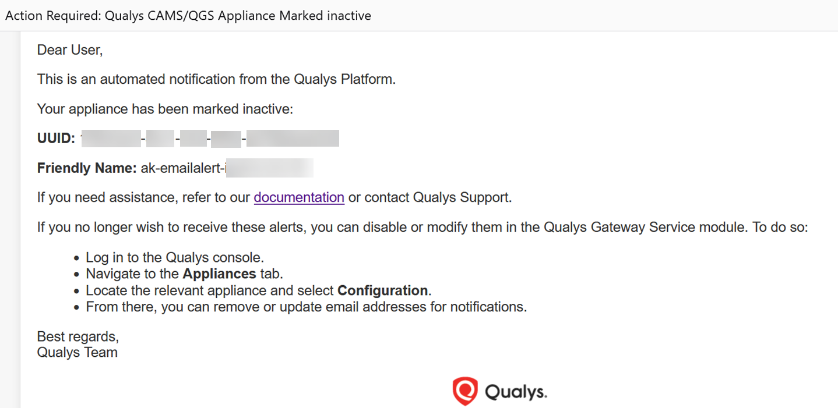Click the red Qualys shield logo icon
The width and height of the screenshot is (838, 408).
tap(465, 391)
